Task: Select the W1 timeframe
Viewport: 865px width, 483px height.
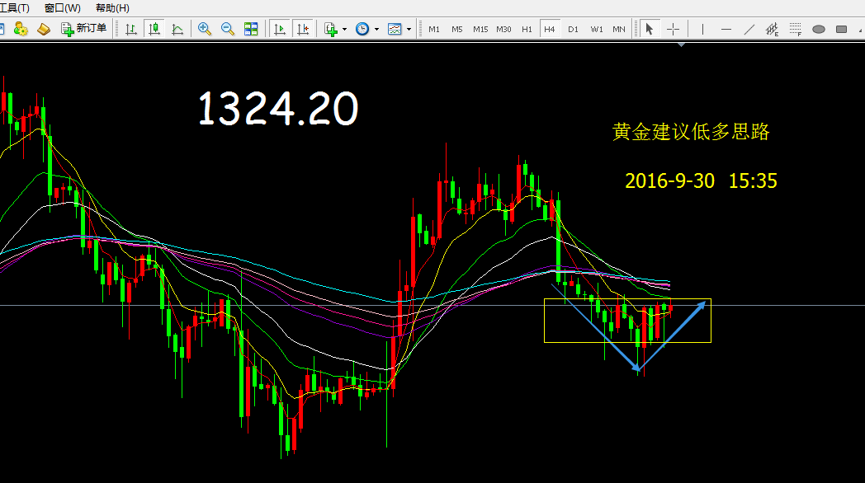Action: pos(597,29)
